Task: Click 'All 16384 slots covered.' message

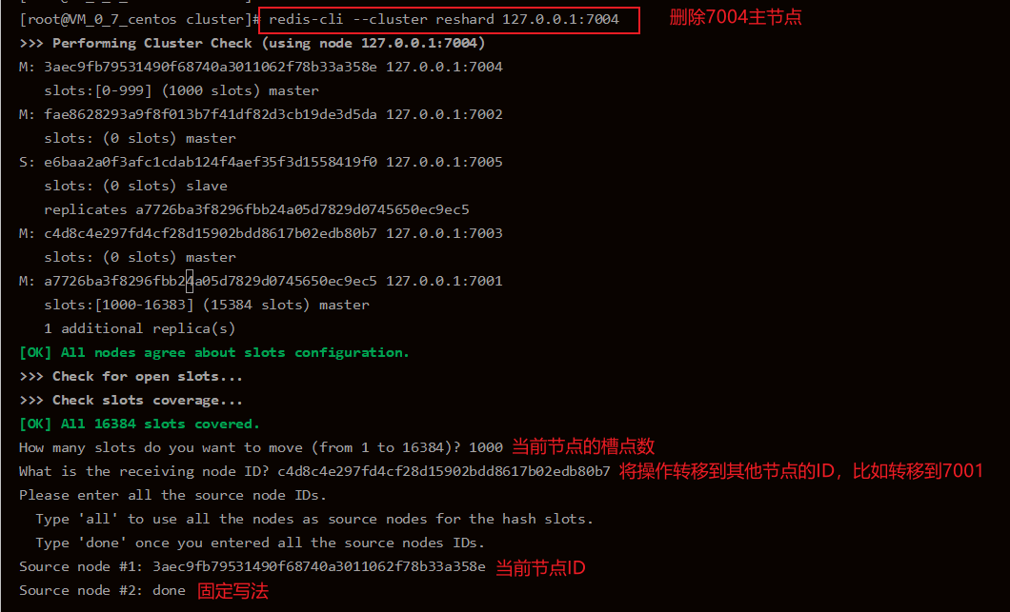Action: coord(139,424)
